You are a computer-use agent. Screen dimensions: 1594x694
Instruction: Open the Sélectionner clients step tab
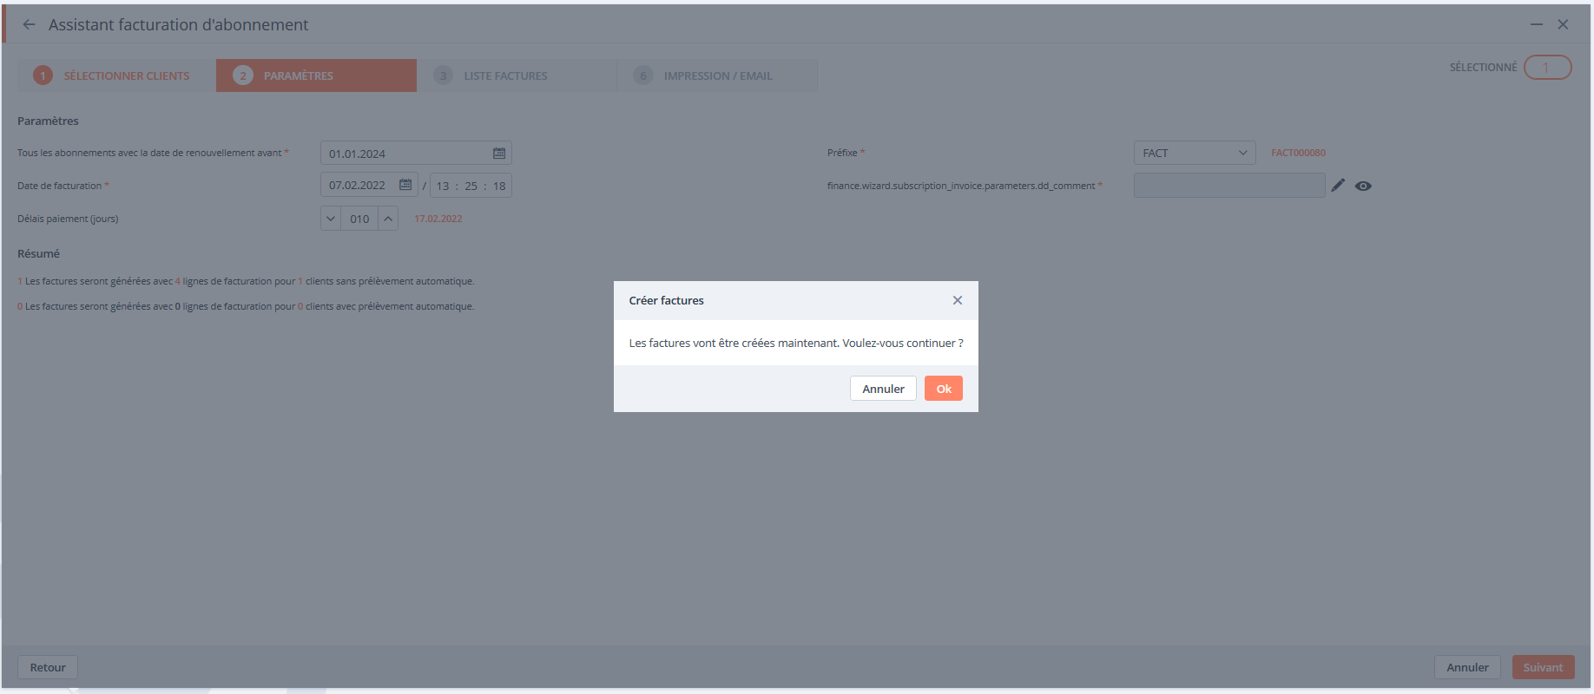116,75
